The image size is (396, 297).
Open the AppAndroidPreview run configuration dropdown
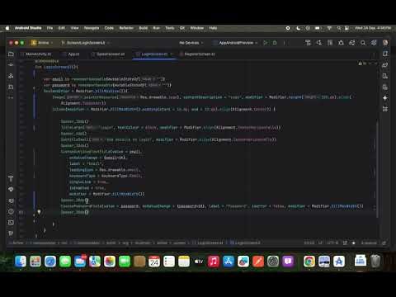(235, 43)
